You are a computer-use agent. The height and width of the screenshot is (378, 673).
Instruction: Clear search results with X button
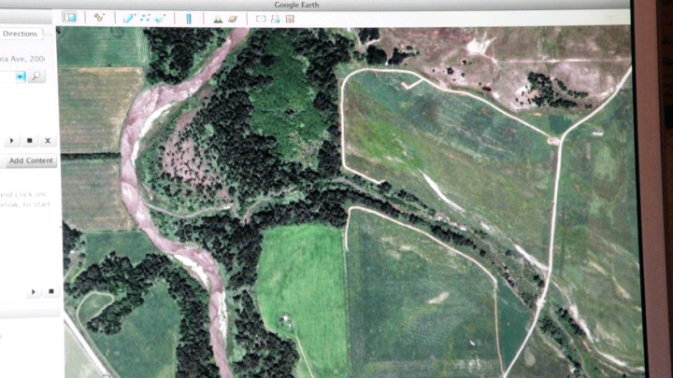pos(48,140)
